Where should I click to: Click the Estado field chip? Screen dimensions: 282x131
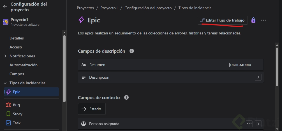tap(92, 109)
